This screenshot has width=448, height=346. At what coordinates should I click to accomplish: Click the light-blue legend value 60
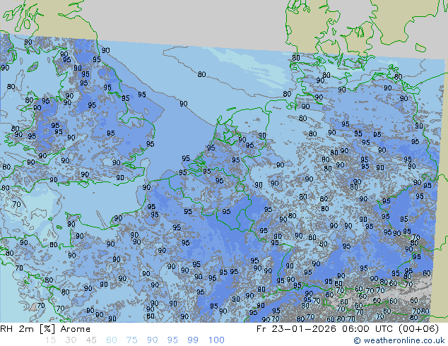click(112, 340)
